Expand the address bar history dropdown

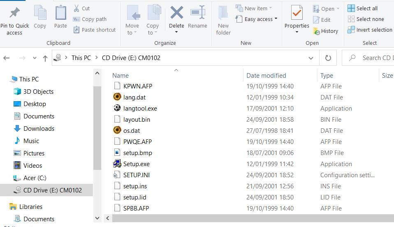pos(311,58)
